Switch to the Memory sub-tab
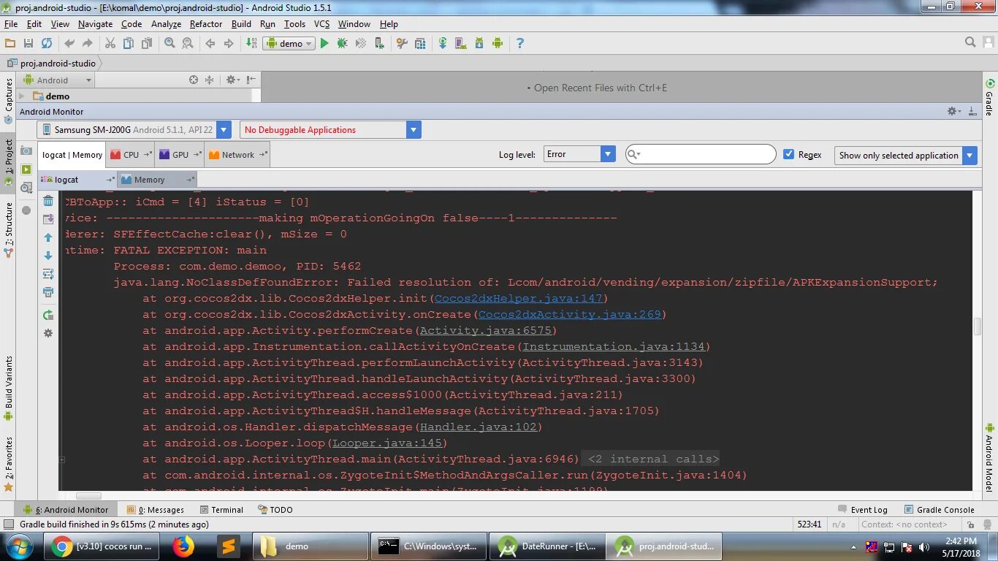 pyautogui.click(x=158, y=180)
